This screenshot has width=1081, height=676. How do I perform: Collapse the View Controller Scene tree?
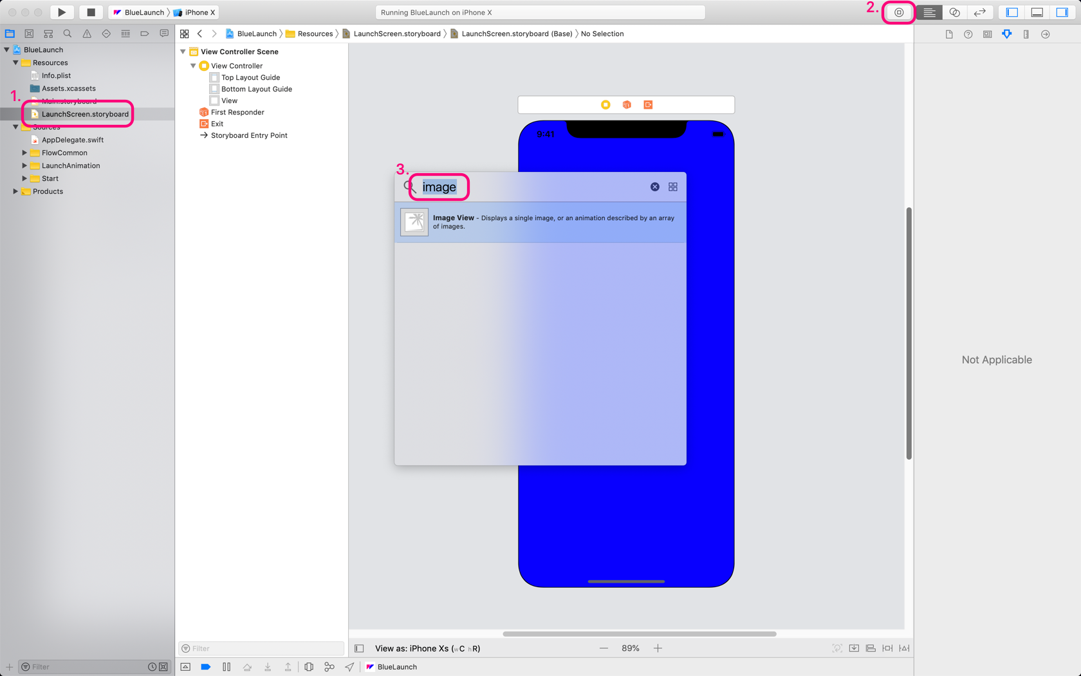[183, 52]
